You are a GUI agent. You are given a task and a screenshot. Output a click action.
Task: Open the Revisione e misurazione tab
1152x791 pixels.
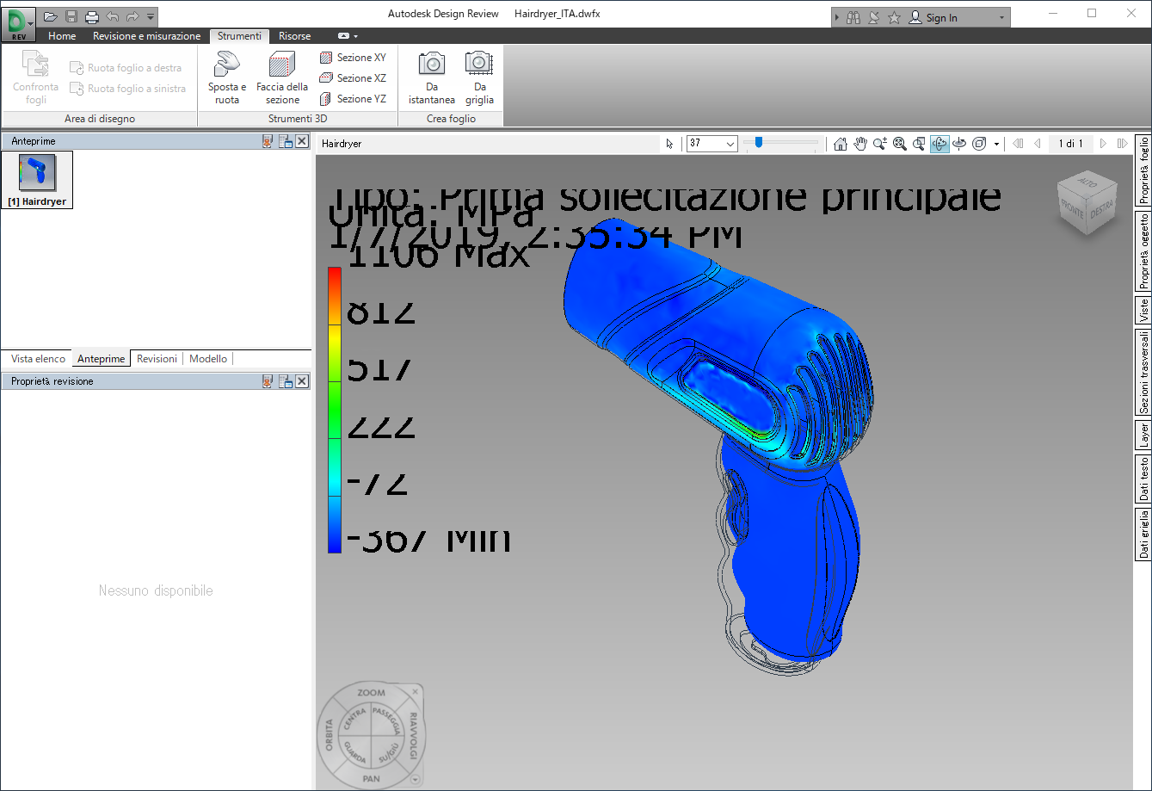146,36
